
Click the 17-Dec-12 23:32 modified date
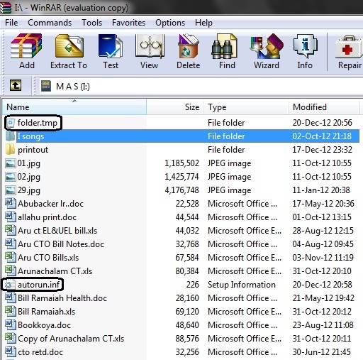[x=322, y=150]
